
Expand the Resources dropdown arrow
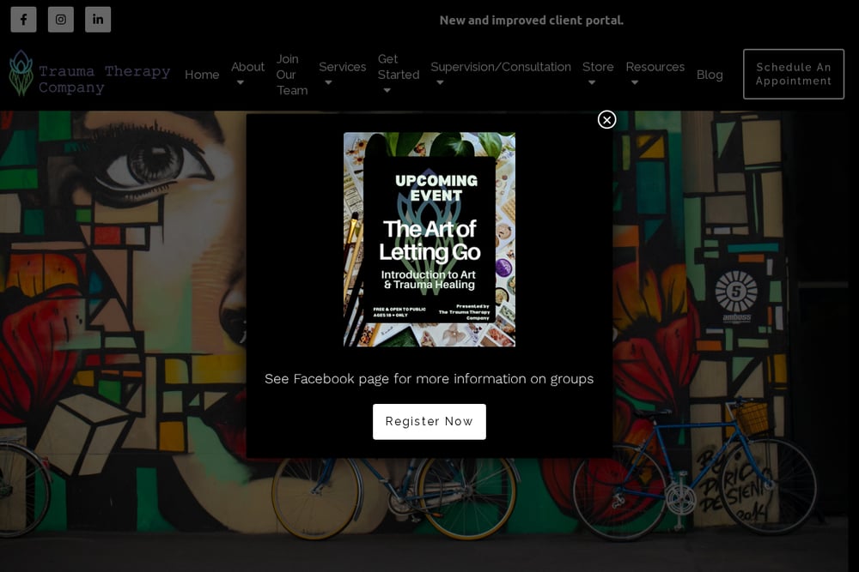click(x=635, y=82)
